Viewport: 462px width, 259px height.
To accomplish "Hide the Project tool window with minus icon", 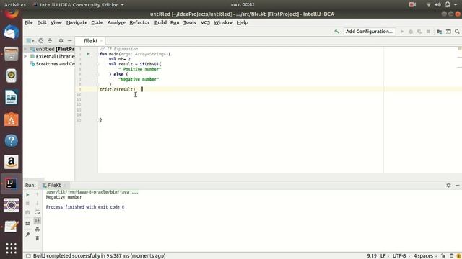I will tap(70, 41).
